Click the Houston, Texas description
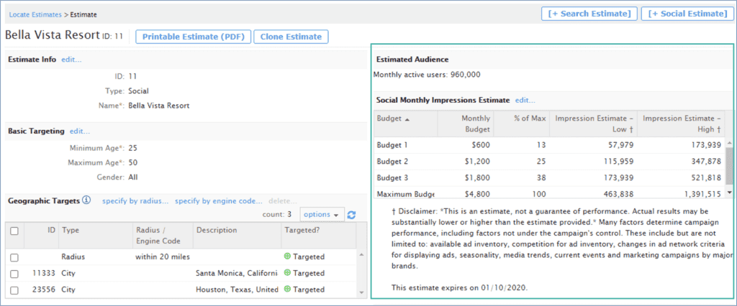 click(237, 289)
